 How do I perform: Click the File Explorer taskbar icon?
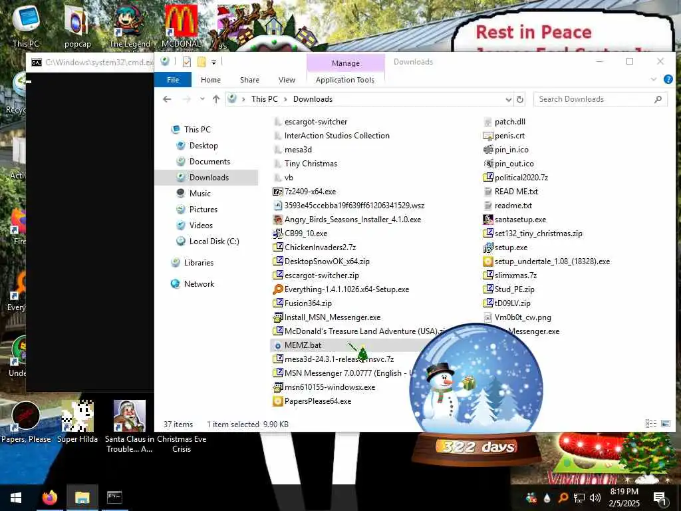pos(82,498)
